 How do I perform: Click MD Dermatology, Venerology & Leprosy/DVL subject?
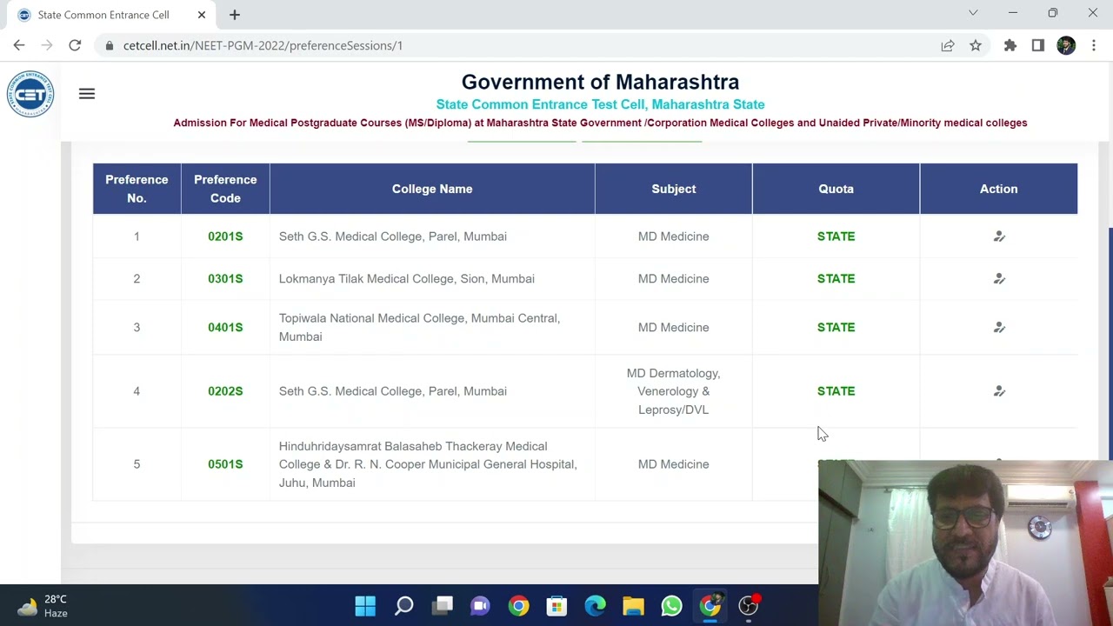pyautogui.click(x=673, y=391)
